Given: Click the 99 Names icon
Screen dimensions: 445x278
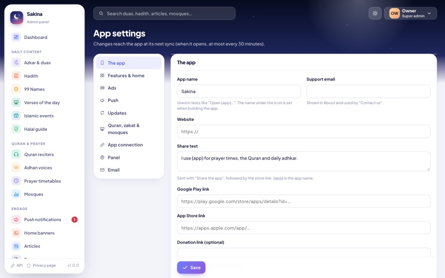Looking at the screenshot, I should click(x=16, y=89).
